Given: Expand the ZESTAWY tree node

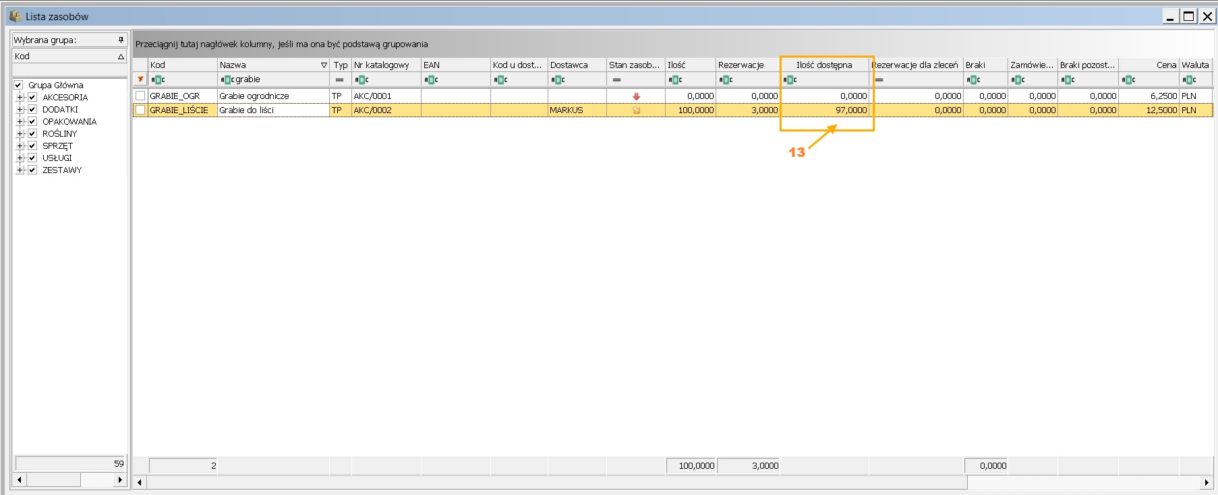Looking at the screenshot, I should (20, 170).
